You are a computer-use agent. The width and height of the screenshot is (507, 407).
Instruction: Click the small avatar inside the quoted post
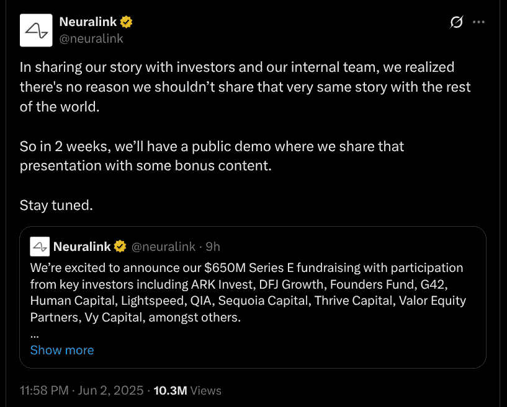coord(40,247)
